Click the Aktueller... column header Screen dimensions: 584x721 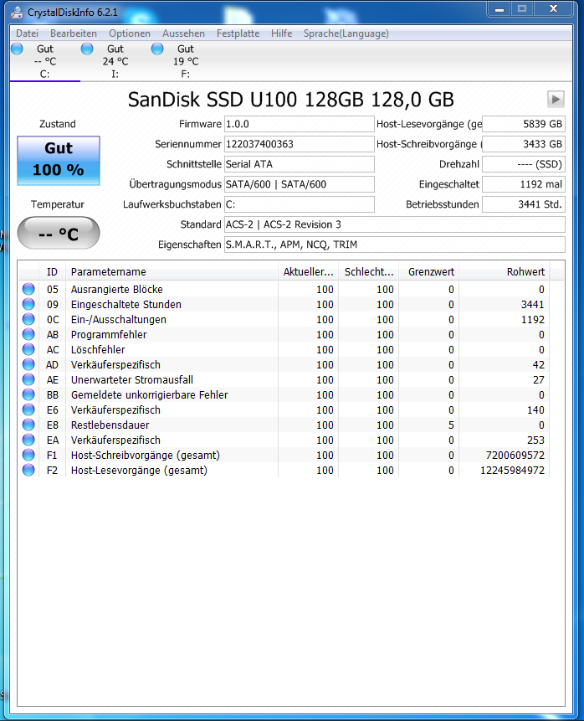click(308, 272)
